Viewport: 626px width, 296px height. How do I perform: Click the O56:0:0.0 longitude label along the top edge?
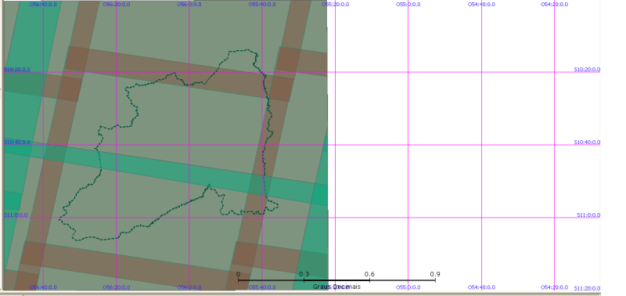click(189, 5)
